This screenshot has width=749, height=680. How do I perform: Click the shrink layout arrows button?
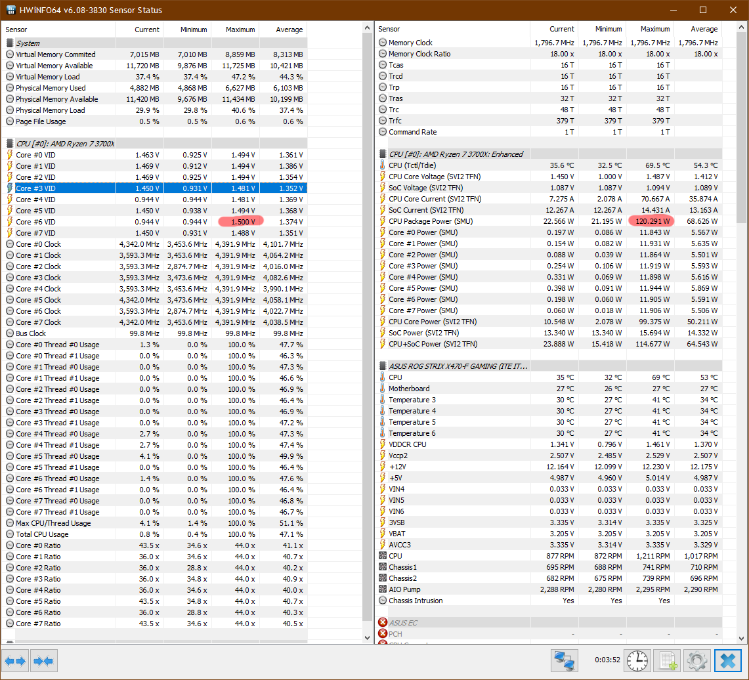tap(44, 661)
